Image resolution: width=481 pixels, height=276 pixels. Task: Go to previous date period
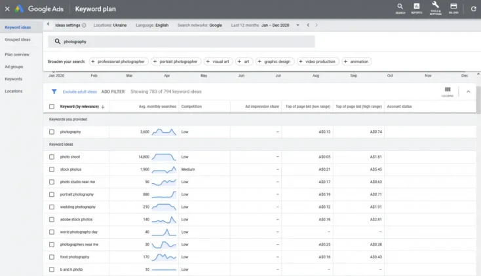(308, 25)
